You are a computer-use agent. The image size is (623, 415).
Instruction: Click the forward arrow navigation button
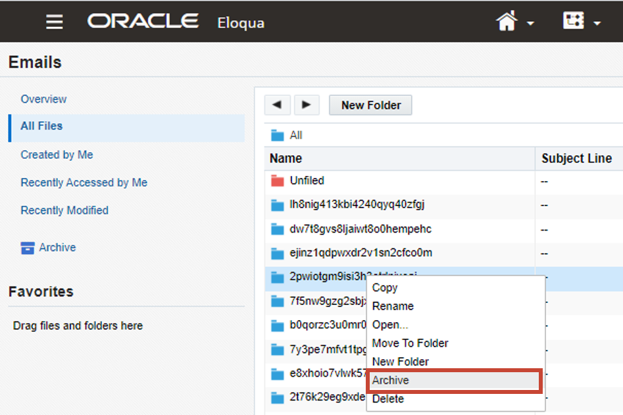coord(307,105)
